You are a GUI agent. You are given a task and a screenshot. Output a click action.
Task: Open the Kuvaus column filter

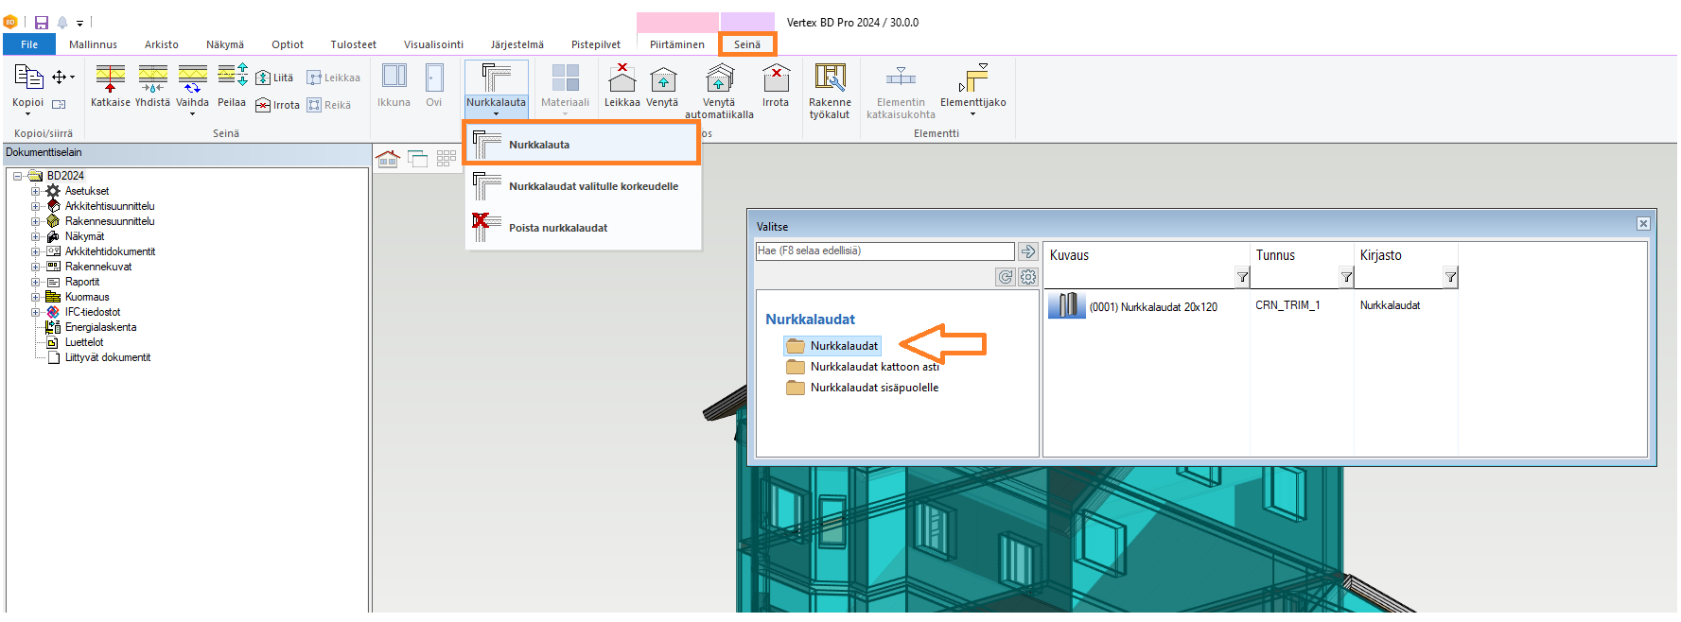[x=1242, y=277]
